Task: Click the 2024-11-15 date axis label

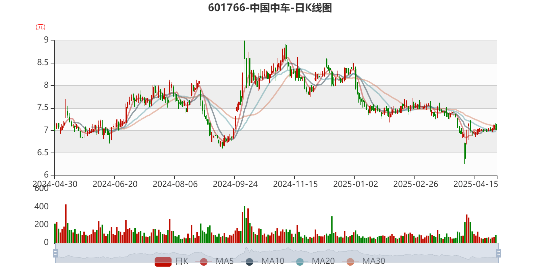Action: (295, 184)
